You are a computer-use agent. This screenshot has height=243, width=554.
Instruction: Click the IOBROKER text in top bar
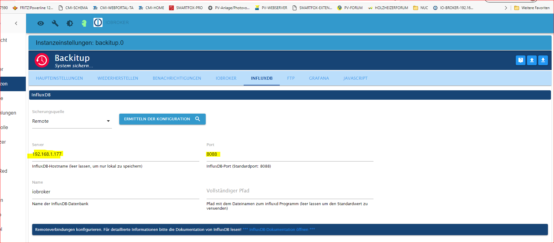coord(117,23)
